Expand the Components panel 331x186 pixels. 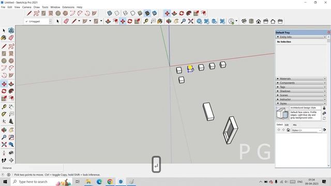[278, 83]
